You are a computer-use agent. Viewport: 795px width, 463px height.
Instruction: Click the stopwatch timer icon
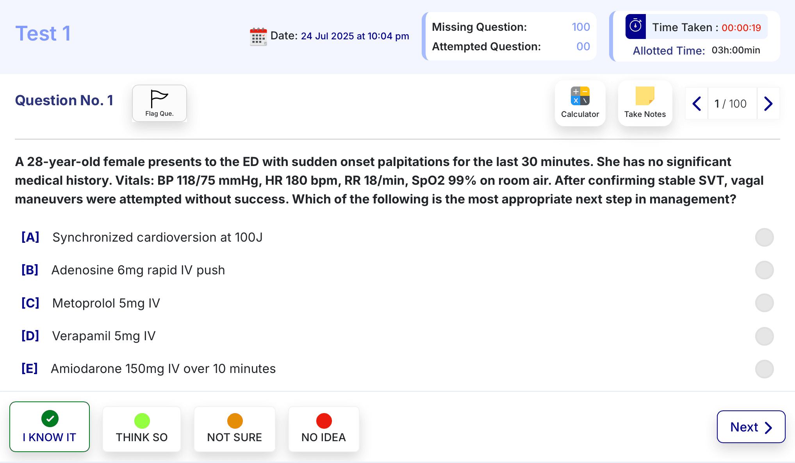[x=635, y=27]
